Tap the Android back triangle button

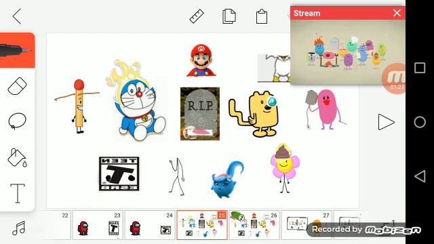420,176
